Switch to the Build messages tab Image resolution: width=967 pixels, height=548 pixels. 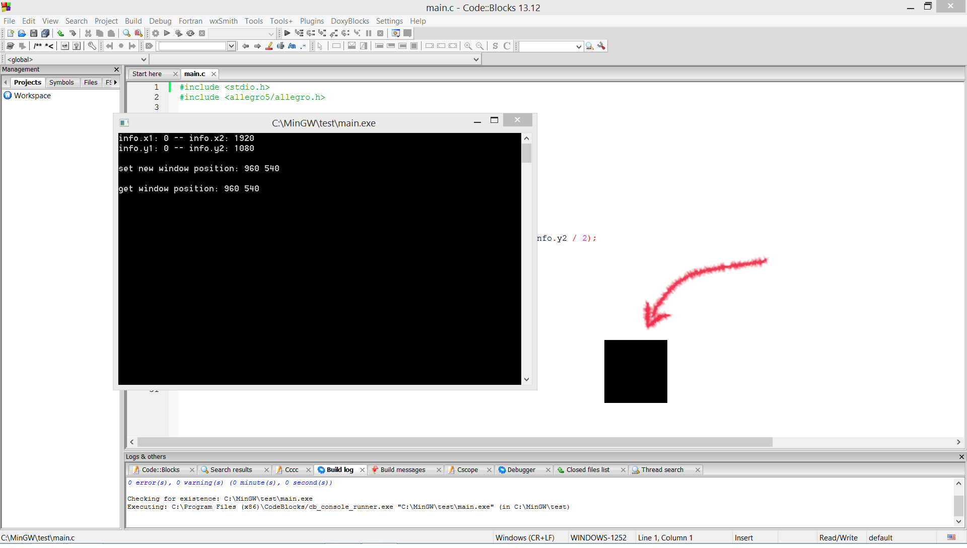(x=402, y=470)
